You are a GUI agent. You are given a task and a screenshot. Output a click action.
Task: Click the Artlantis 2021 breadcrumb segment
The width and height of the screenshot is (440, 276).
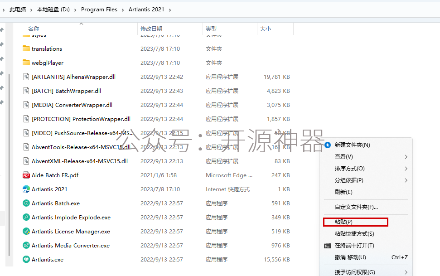tap(146, 10)
